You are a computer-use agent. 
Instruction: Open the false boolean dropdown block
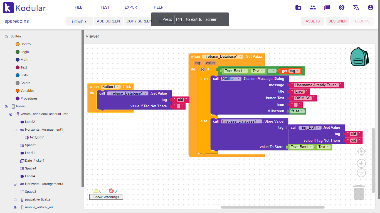click(x=297, y=111)
